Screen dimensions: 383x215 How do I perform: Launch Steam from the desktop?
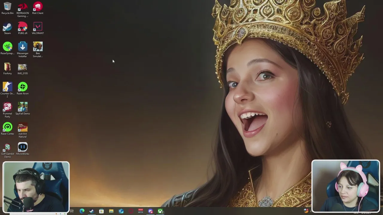pos(7,28)
